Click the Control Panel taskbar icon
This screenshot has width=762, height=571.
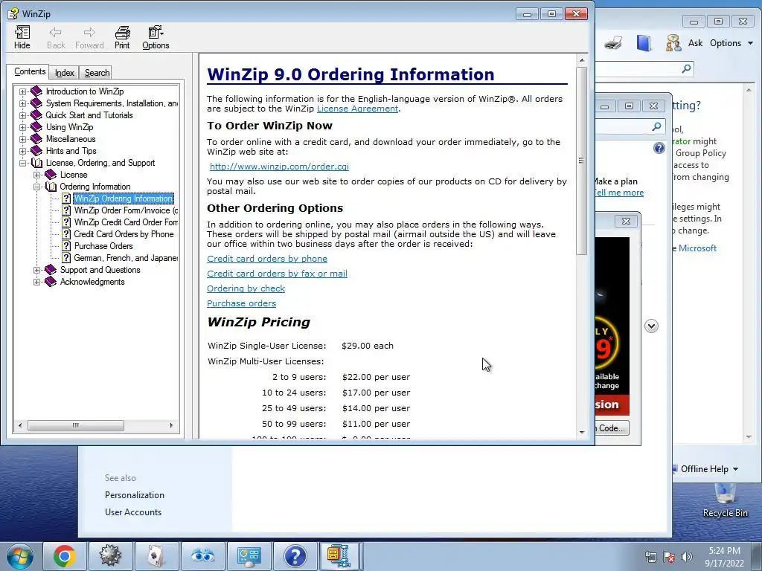249,556
